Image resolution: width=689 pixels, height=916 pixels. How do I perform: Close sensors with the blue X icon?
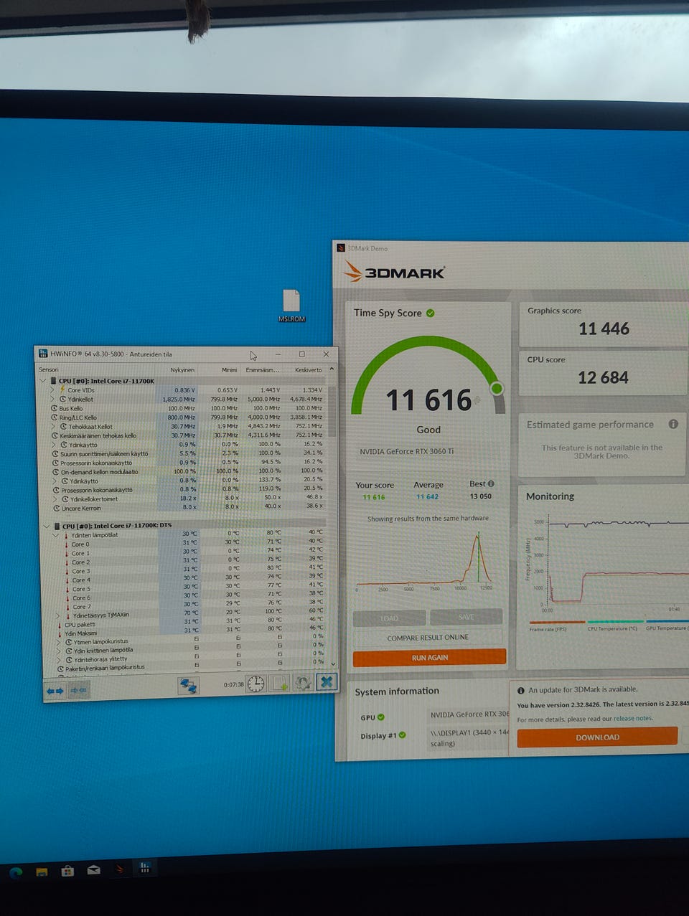(x=326, y=681)
